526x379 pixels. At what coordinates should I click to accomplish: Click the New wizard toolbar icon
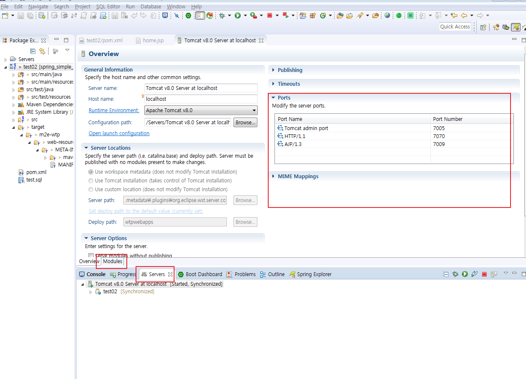5,15
